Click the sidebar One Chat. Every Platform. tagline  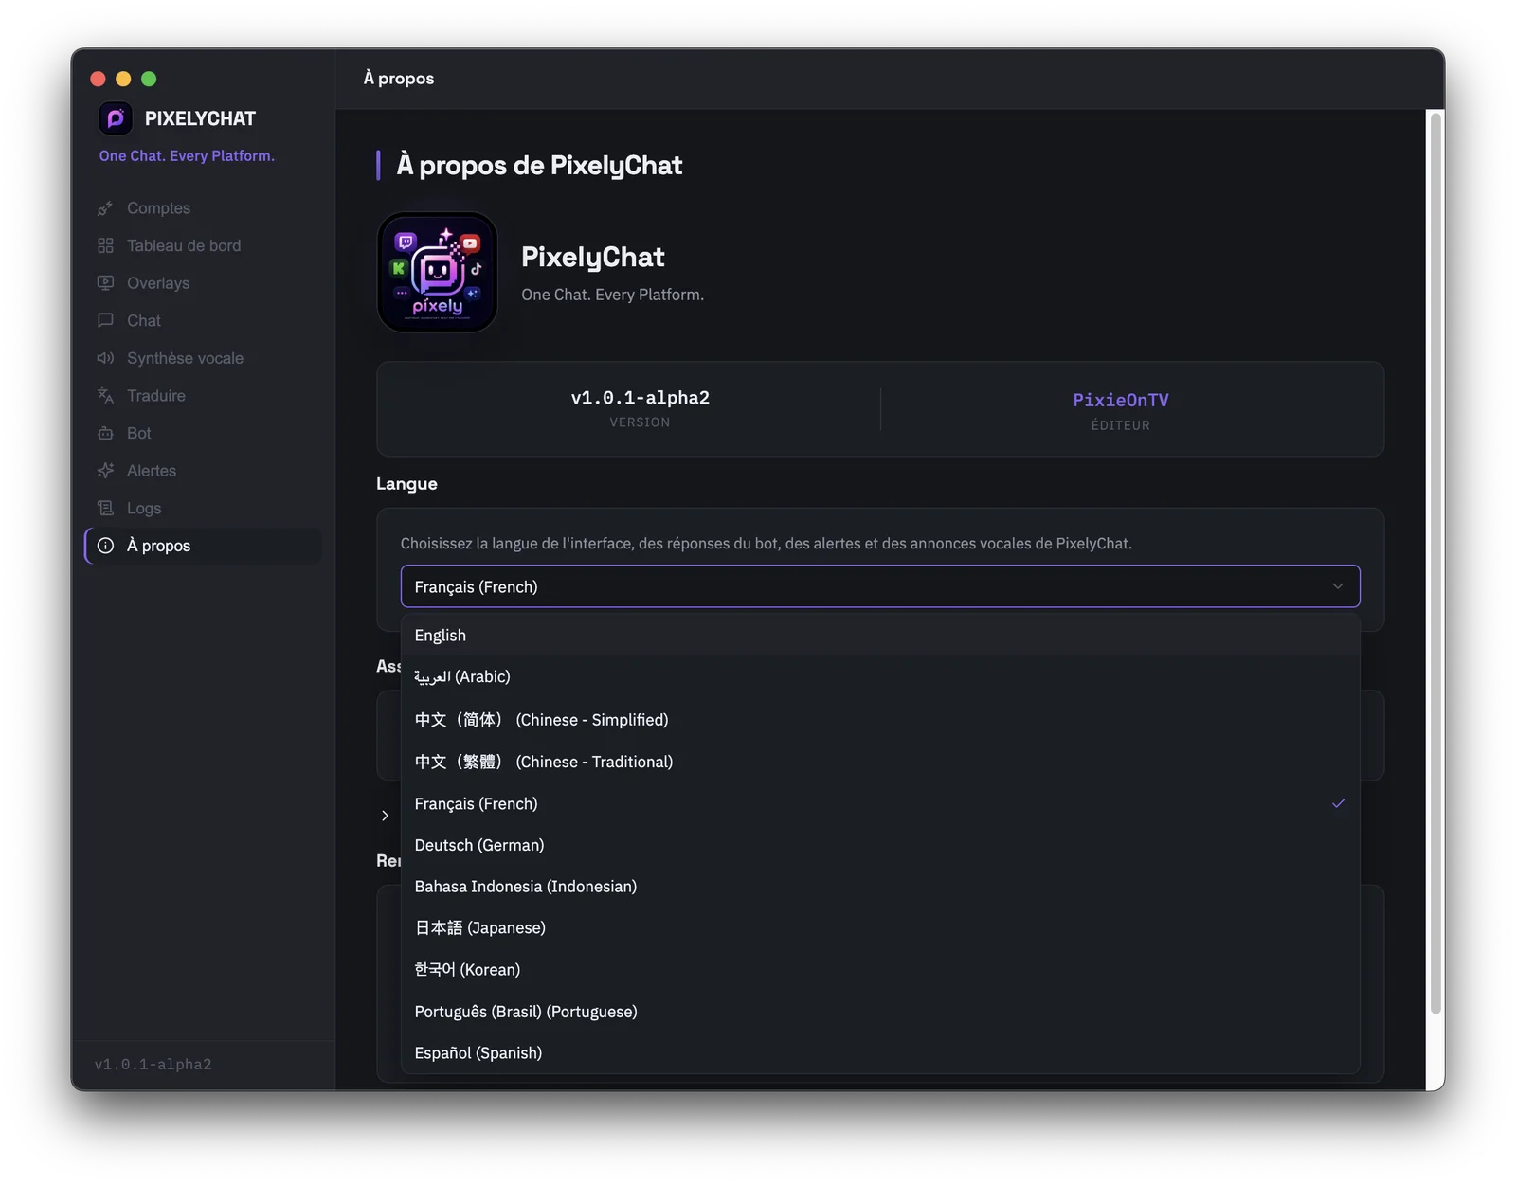coord(187,156)
